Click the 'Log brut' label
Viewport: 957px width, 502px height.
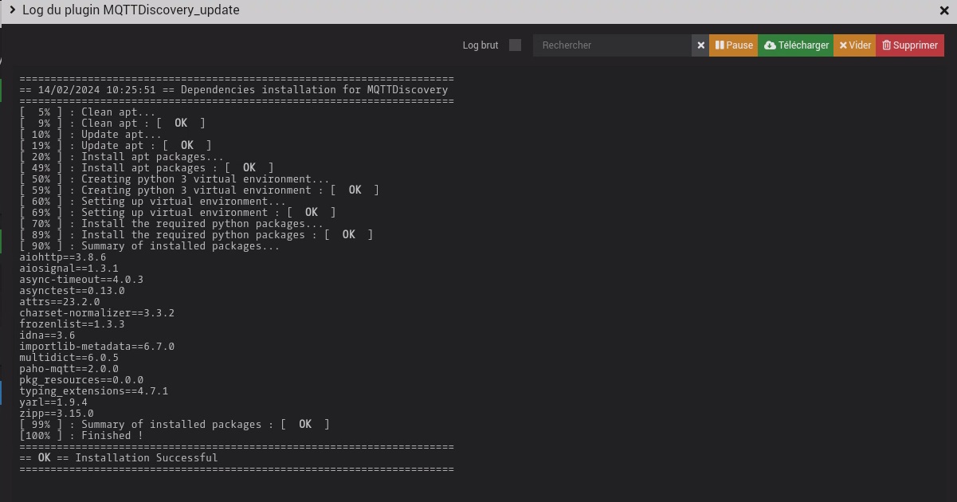pyautogui.click(x=480, y=45)
